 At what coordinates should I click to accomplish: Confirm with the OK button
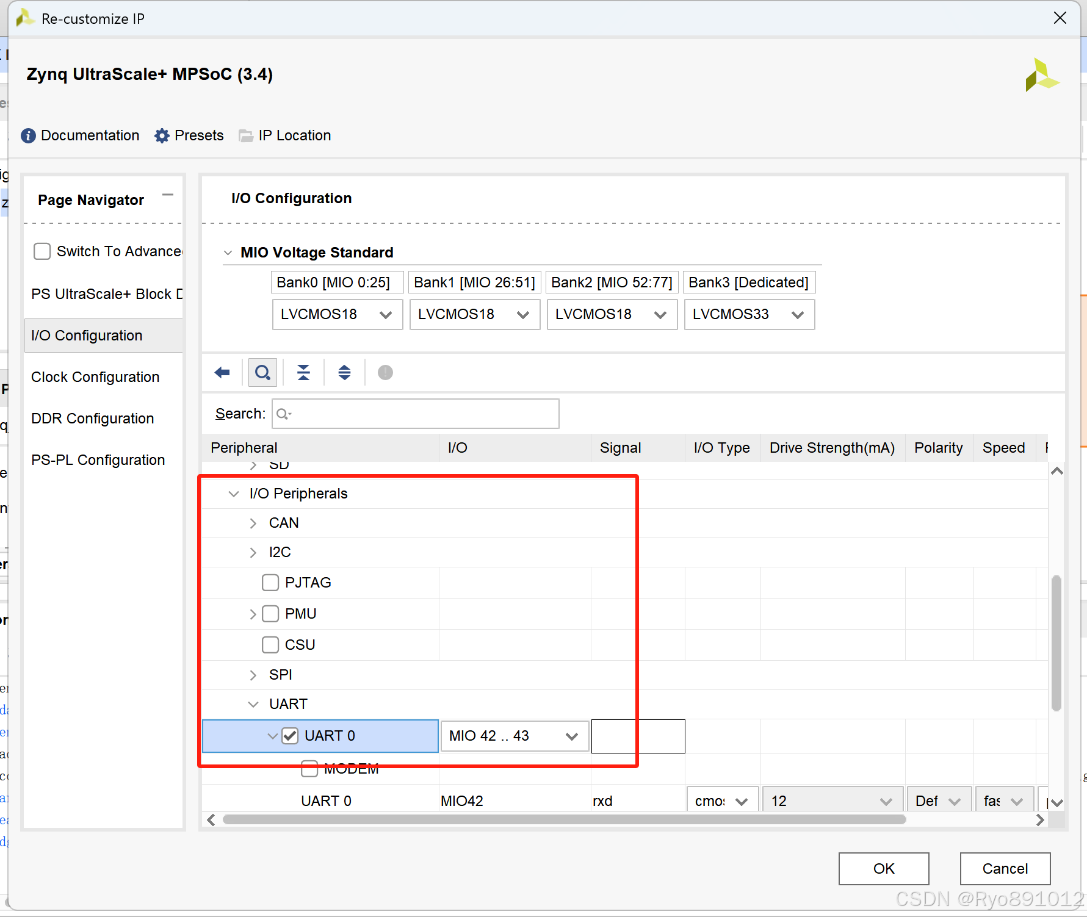[884, 868]
